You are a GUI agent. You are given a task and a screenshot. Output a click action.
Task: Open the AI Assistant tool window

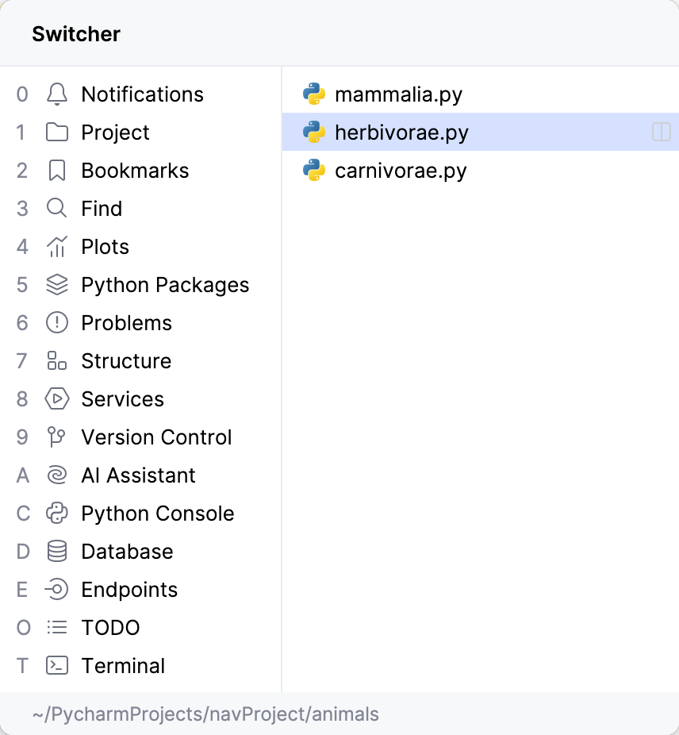138,475
